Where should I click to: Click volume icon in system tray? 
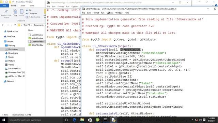click(x=200, y=120)
